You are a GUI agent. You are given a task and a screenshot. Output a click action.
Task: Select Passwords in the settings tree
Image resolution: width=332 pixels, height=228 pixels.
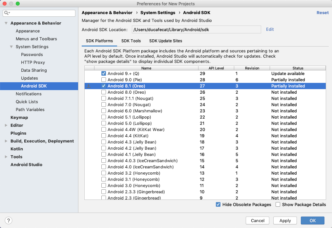click(32, 55)
